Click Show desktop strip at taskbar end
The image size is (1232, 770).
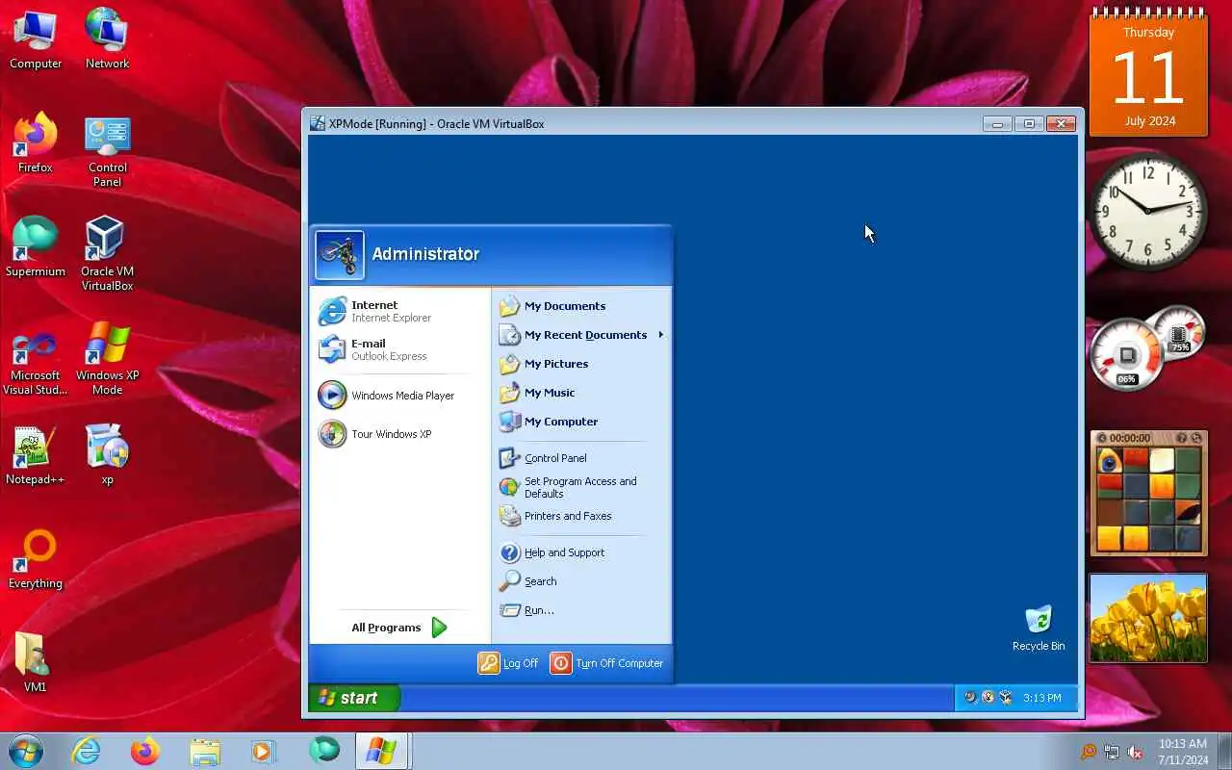(x=1225, y=751)
